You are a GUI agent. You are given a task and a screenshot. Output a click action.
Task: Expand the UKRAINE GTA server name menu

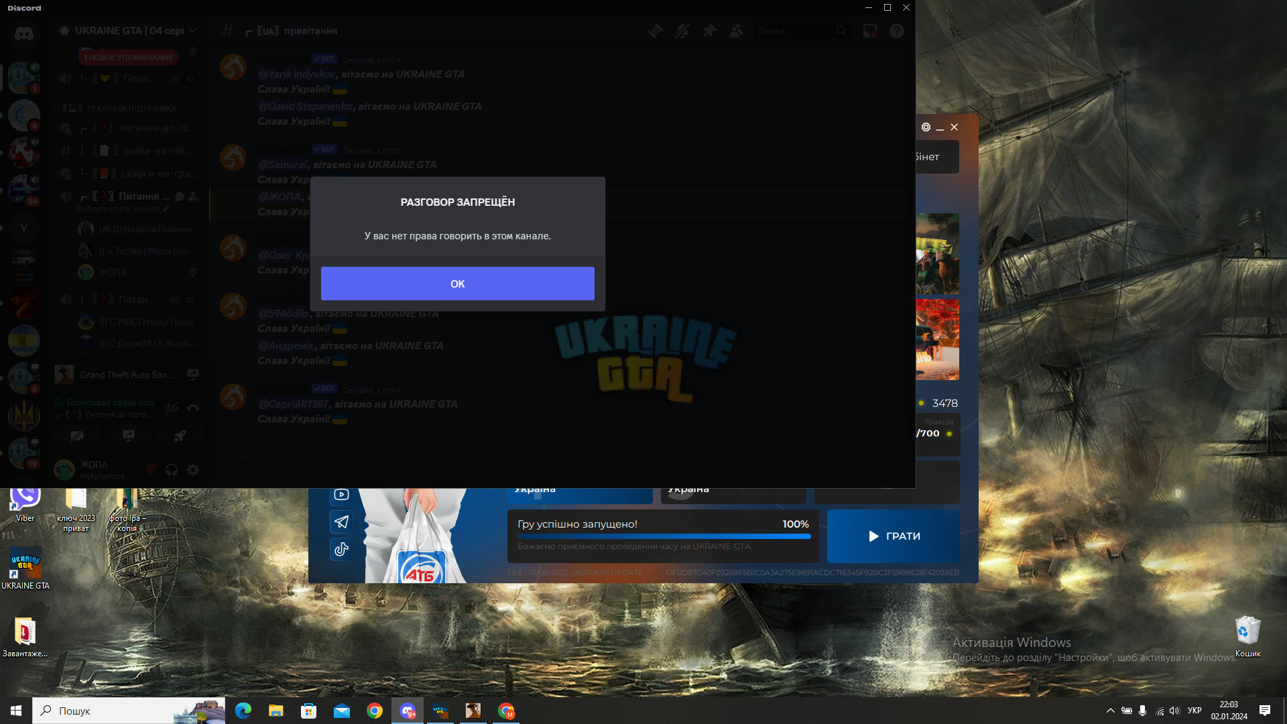click(129, 31)
